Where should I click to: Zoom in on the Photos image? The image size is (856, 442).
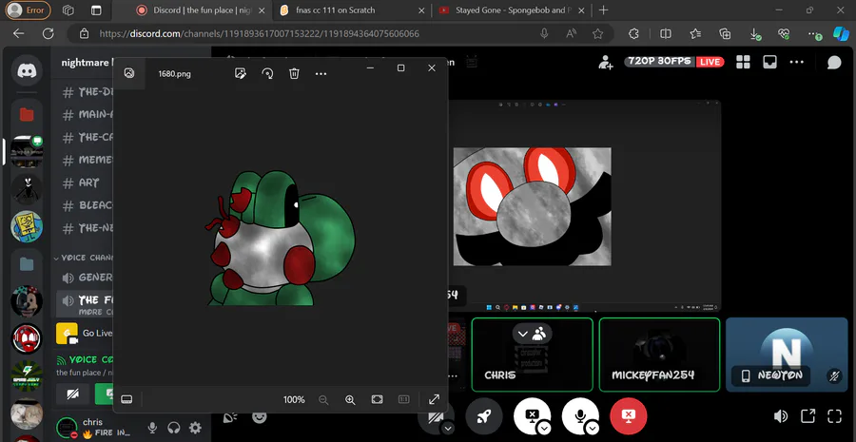[x=350, y=399]
